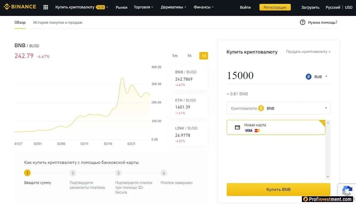Click the ruble currency icon
Screen dimensions: 356x205
[x=308, y=77]
